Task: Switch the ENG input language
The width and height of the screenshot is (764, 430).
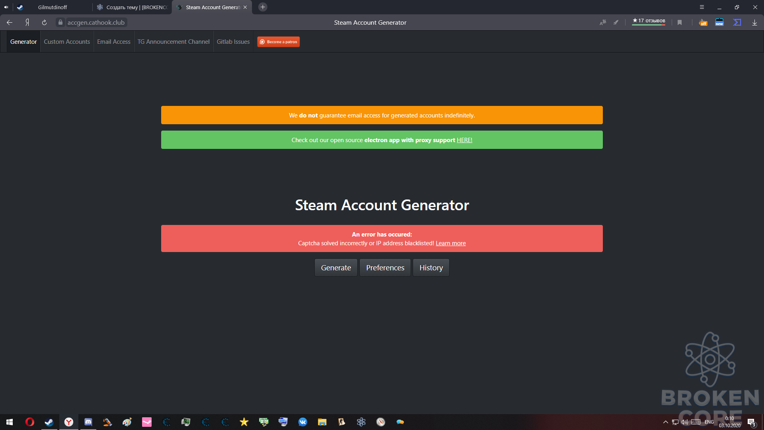Action: point(709,422)
